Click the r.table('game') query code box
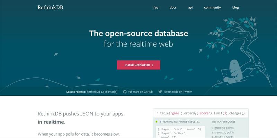 coord(201,113)
